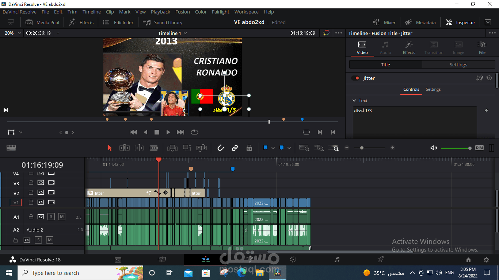Image resolution: width=499 pixels, height=280 pixels.
Task: Activate the Trim Edit mode tool
Action: click(125, 148)
